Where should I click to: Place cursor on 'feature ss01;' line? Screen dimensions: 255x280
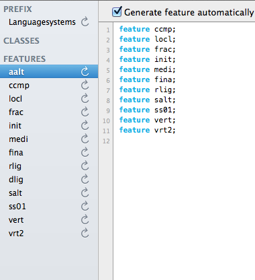click(148, 110)
